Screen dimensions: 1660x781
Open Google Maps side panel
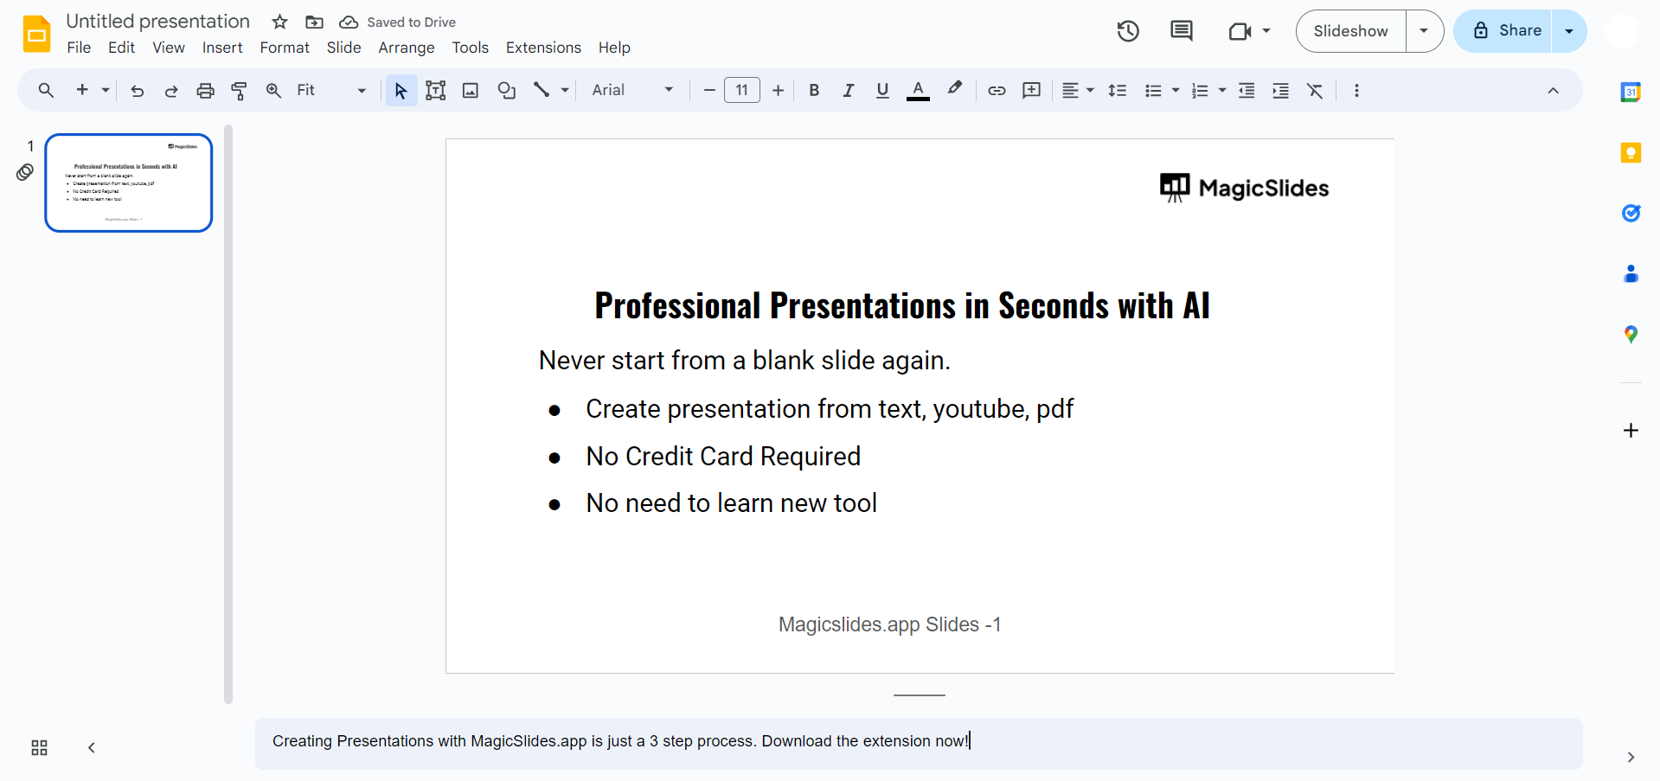pyautogui.click(x=1631, y=334)
